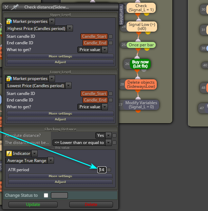Open the Lowest Price (Candles period) dropdown
Screen dimensions: 208x211
point(69,85)
